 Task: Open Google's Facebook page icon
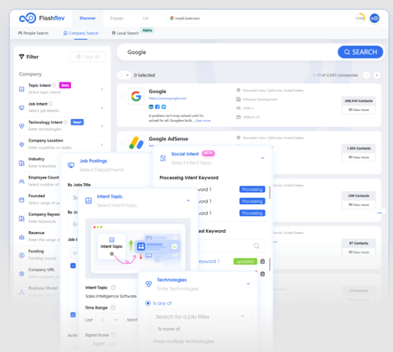[157, 107]
